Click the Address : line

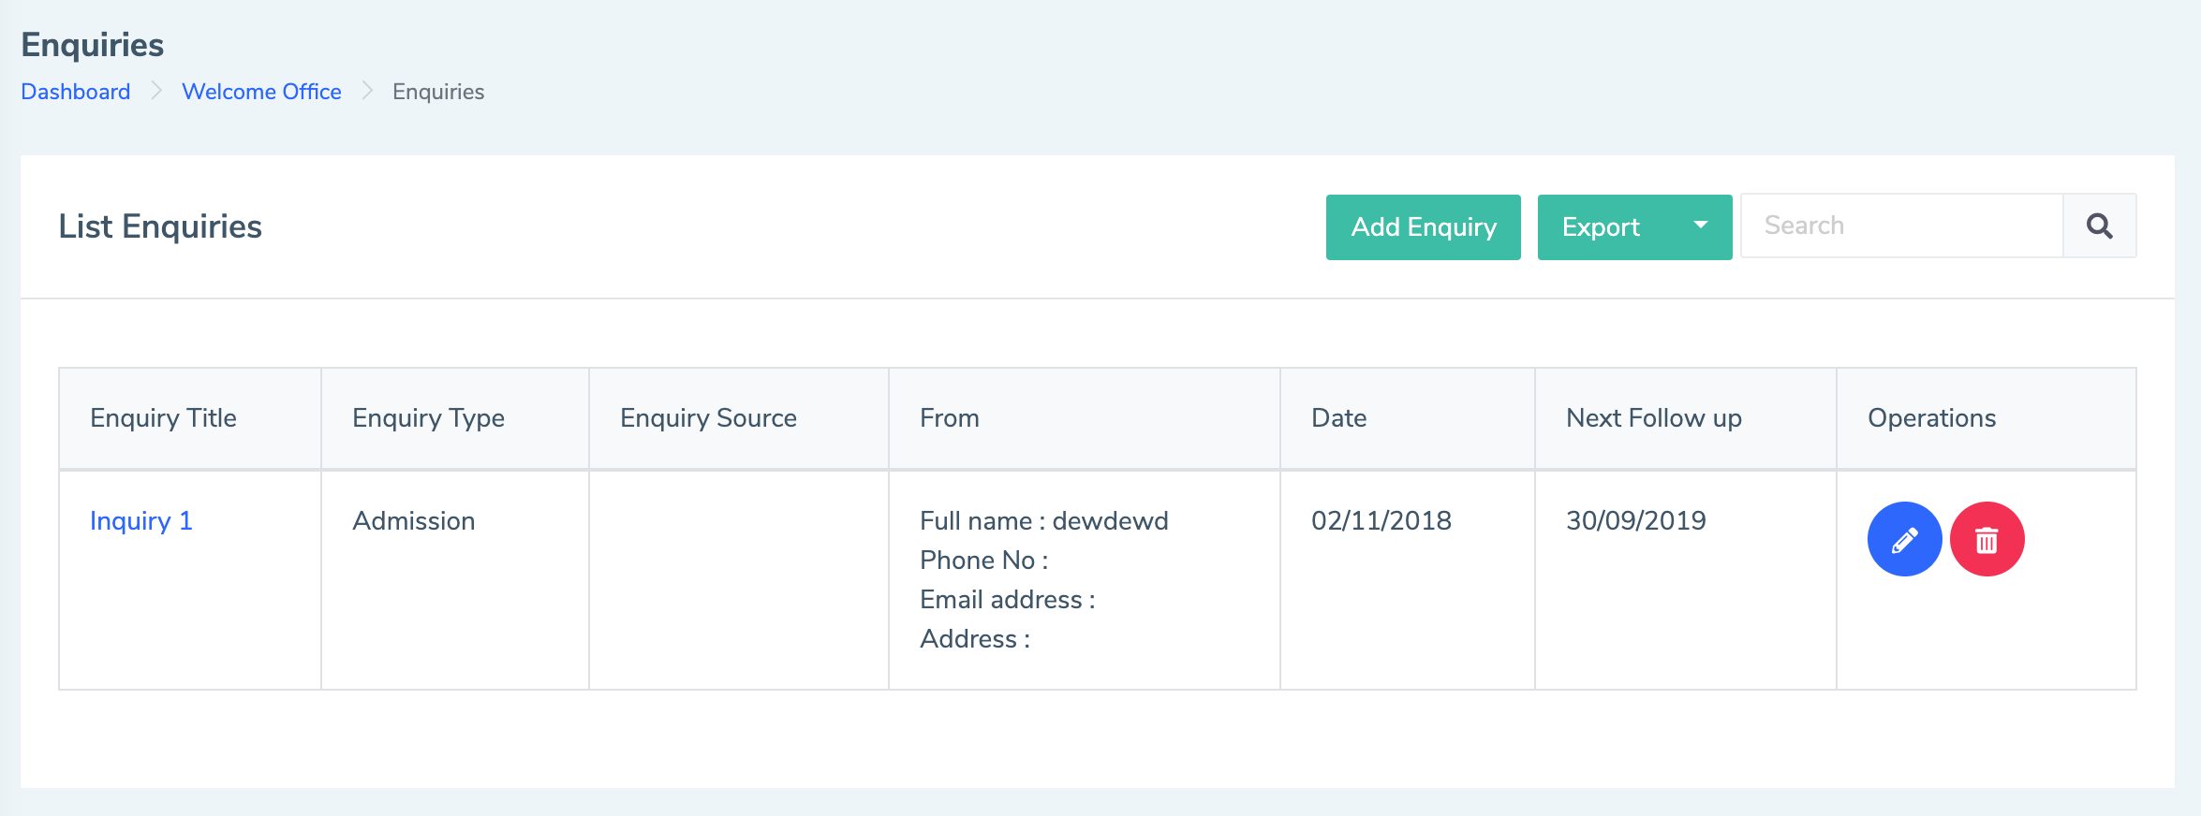click(x=974, y=638)
